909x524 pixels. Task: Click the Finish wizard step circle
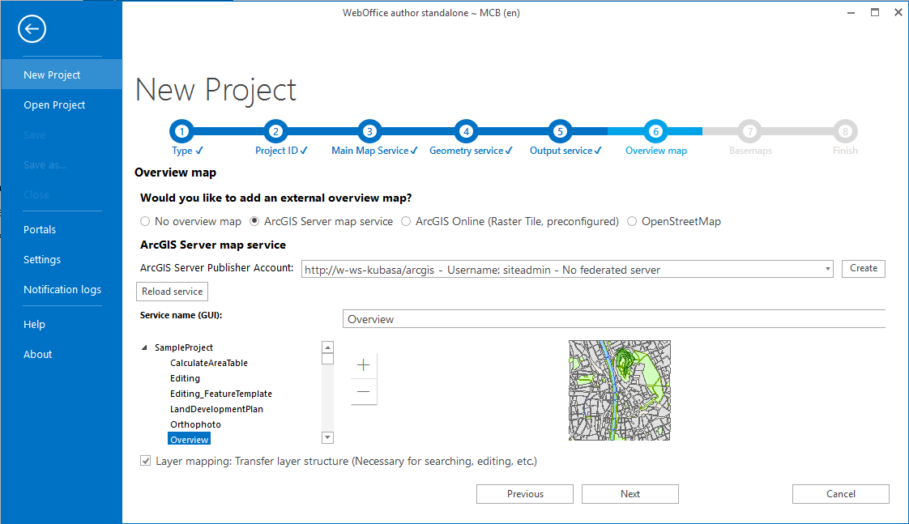(x=845, y=131)
